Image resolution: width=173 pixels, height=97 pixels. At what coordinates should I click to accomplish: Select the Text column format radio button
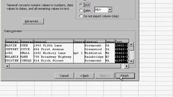pos(81,5)
